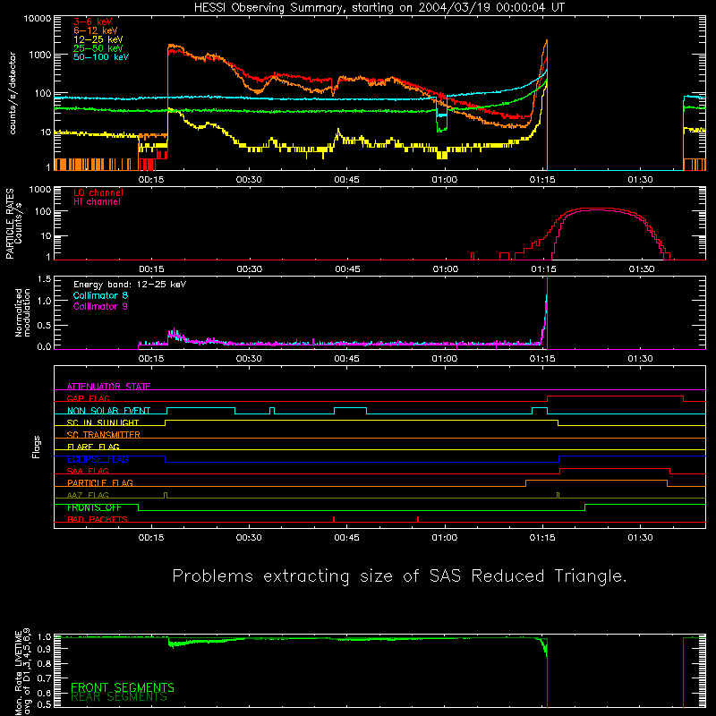Click the PARTICLE RATES axis title
The image size is (716, 716).
[10, 224]
